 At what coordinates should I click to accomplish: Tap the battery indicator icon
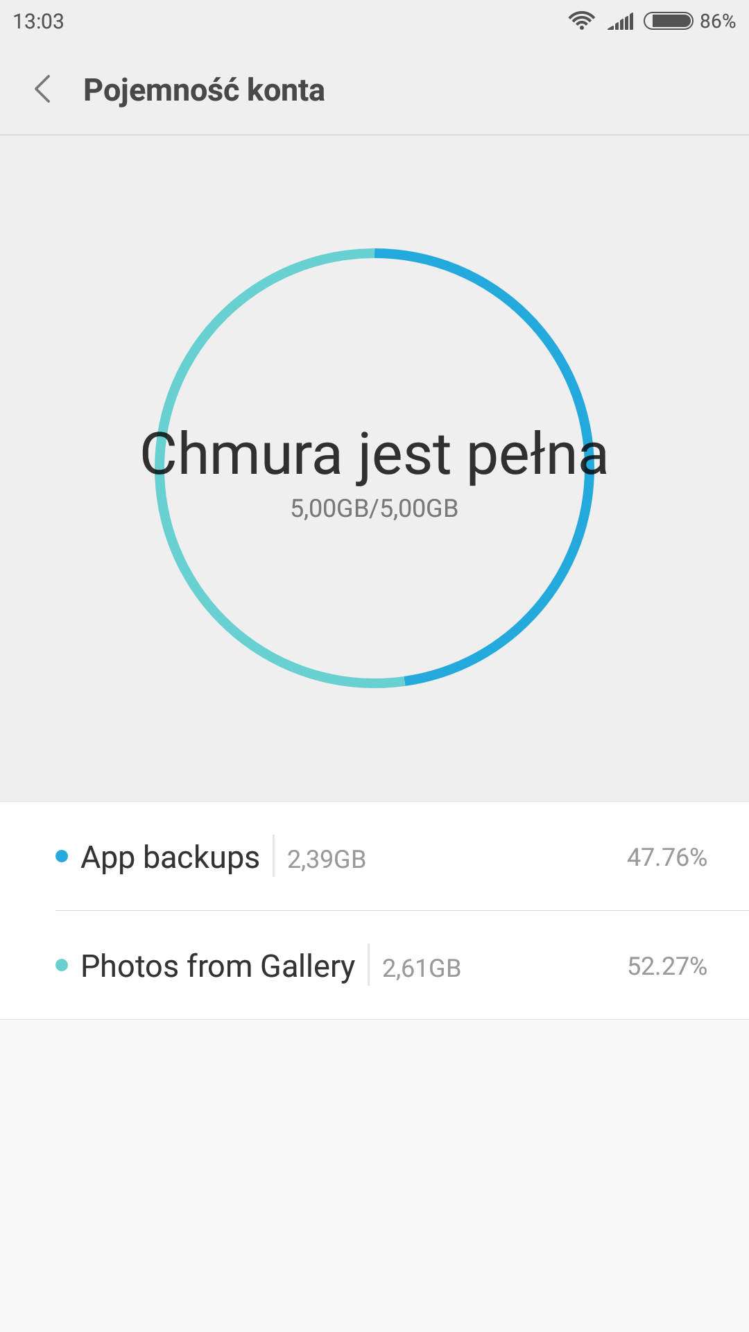click(668, 21)
